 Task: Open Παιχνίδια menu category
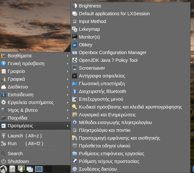pyautogui.click(x=35, y=118)
